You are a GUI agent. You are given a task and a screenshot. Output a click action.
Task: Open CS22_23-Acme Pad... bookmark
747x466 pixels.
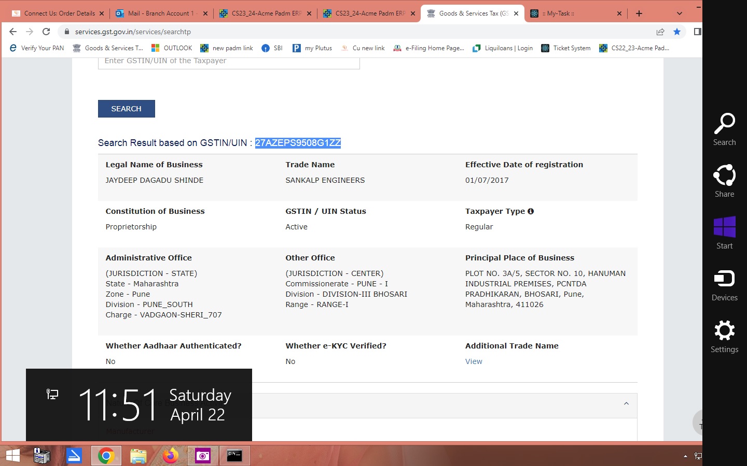[634, 48]
